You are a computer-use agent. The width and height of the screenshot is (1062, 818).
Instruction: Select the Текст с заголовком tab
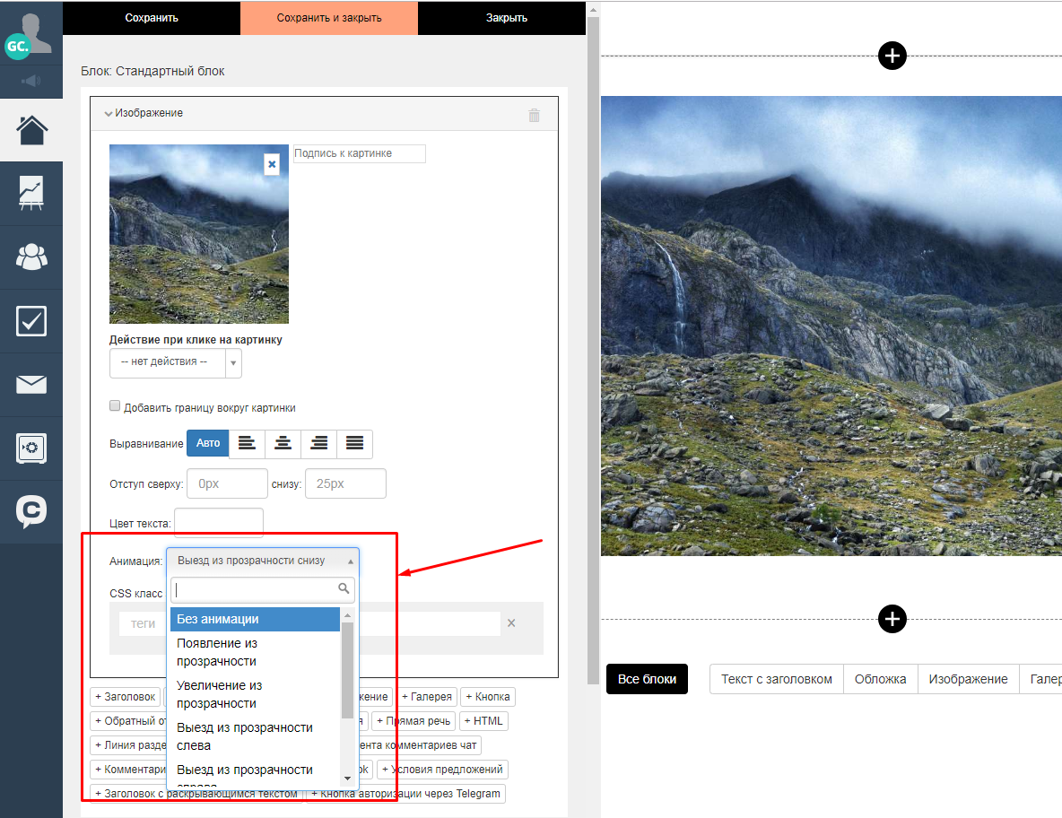[776, 678]
